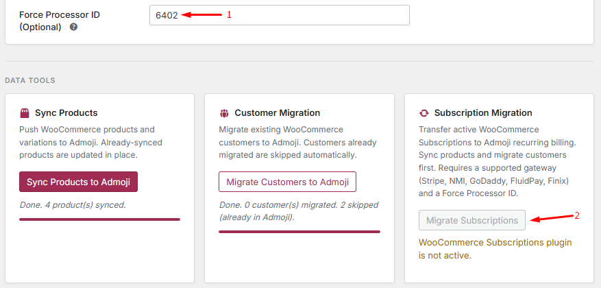Click the Force Processor ID (Optional) label
The height and width of the screenshot is (288, 601).
[x=60, y=21]
